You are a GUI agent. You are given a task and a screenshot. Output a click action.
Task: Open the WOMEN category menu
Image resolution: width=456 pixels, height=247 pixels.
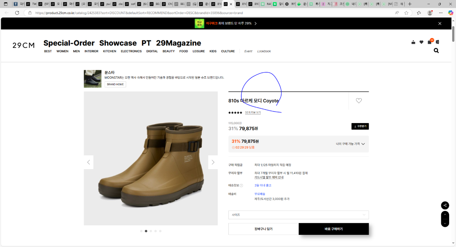pos(62,51)
